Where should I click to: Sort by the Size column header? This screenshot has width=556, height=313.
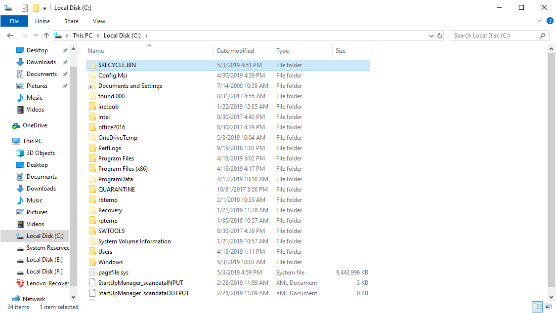(x=341, y=51)
